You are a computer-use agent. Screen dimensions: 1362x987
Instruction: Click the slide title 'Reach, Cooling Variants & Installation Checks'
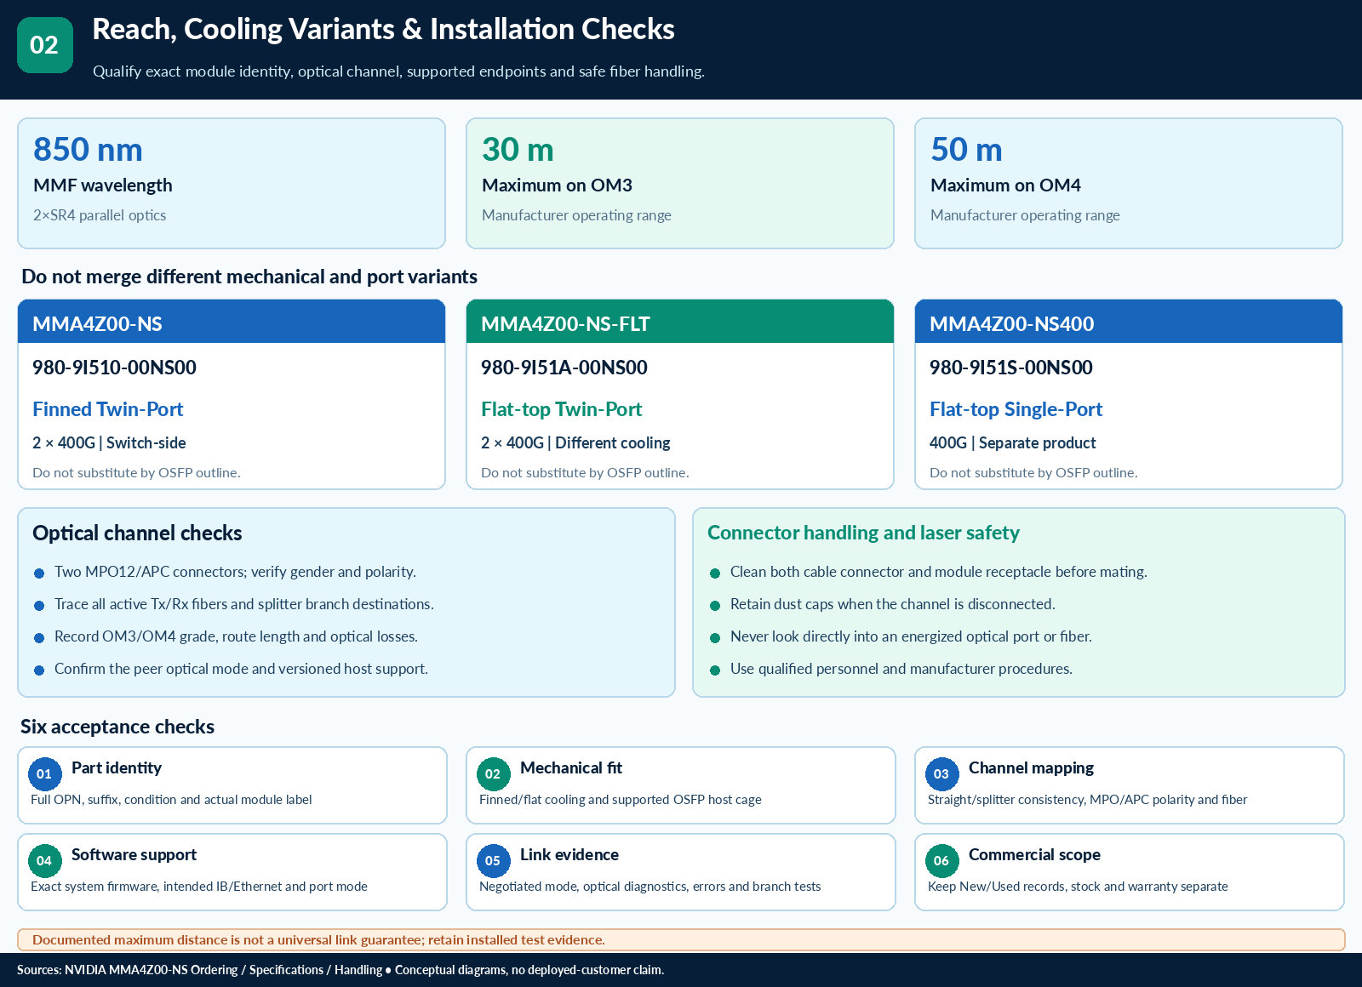[x=383, y=30]
